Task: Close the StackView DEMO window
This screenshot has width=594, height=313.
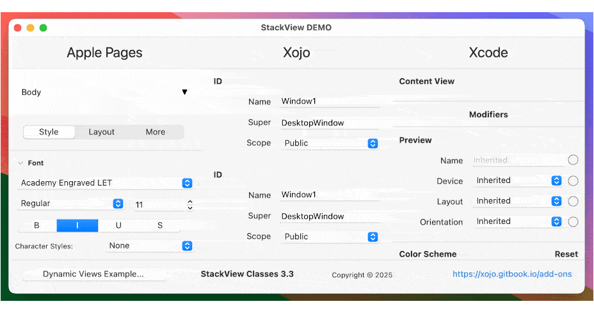Action: pyautogui.click(x=17, y=28)
